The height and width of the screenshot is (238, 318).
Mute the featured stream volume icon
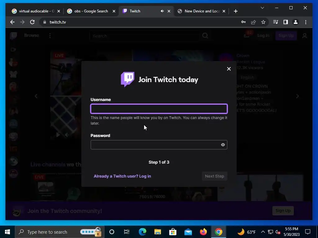pyautogui.click(x=67, y=134)
